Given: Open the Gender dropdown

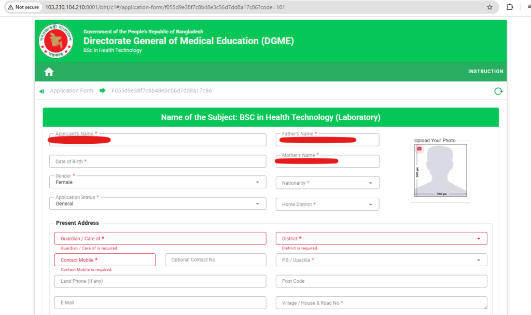Looking at the screenshot, I should (157, 182).
